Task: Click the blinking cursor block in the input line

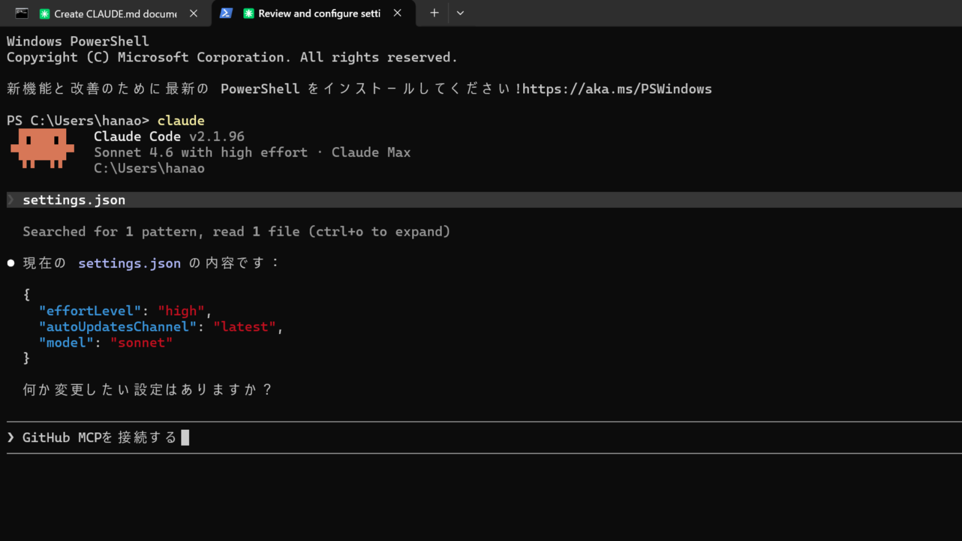Action: point(186,437)
